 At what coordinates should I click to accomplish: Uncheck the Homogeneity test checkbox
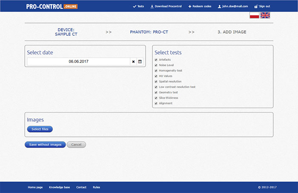point(156,71)
